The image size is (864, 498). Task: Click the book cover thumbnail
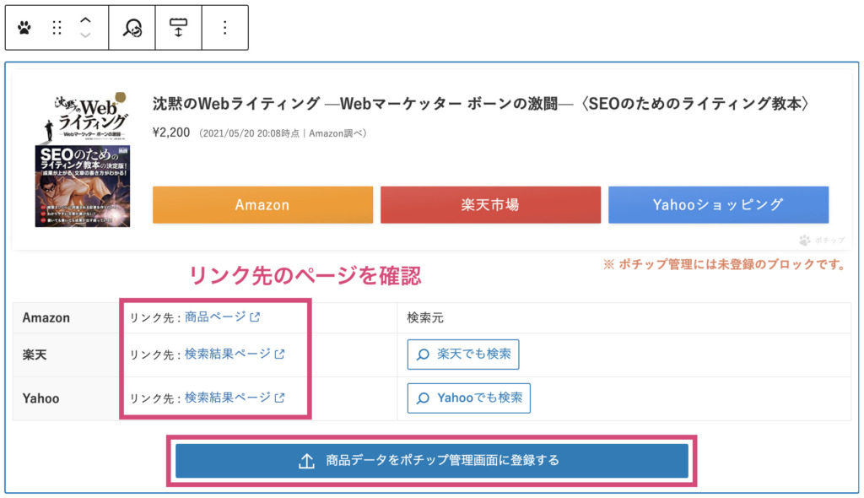(83, 160)
